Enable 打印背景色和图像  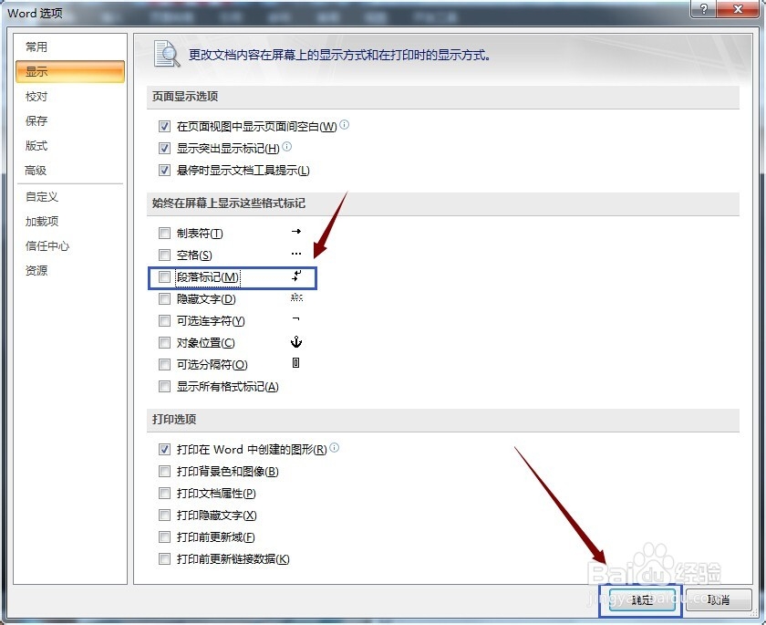164,471
